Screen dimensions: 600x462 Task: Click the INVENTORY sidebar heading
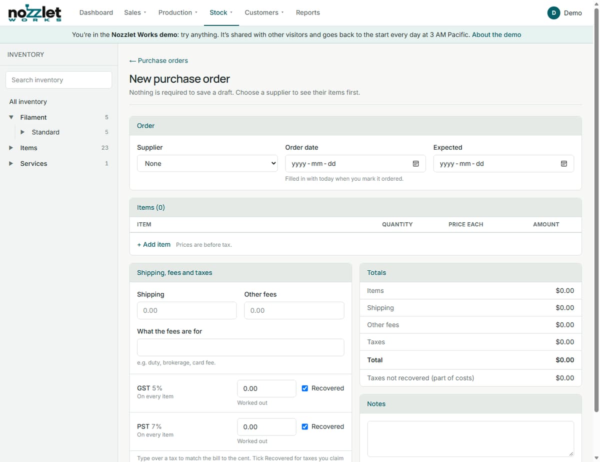coord(25,55)
